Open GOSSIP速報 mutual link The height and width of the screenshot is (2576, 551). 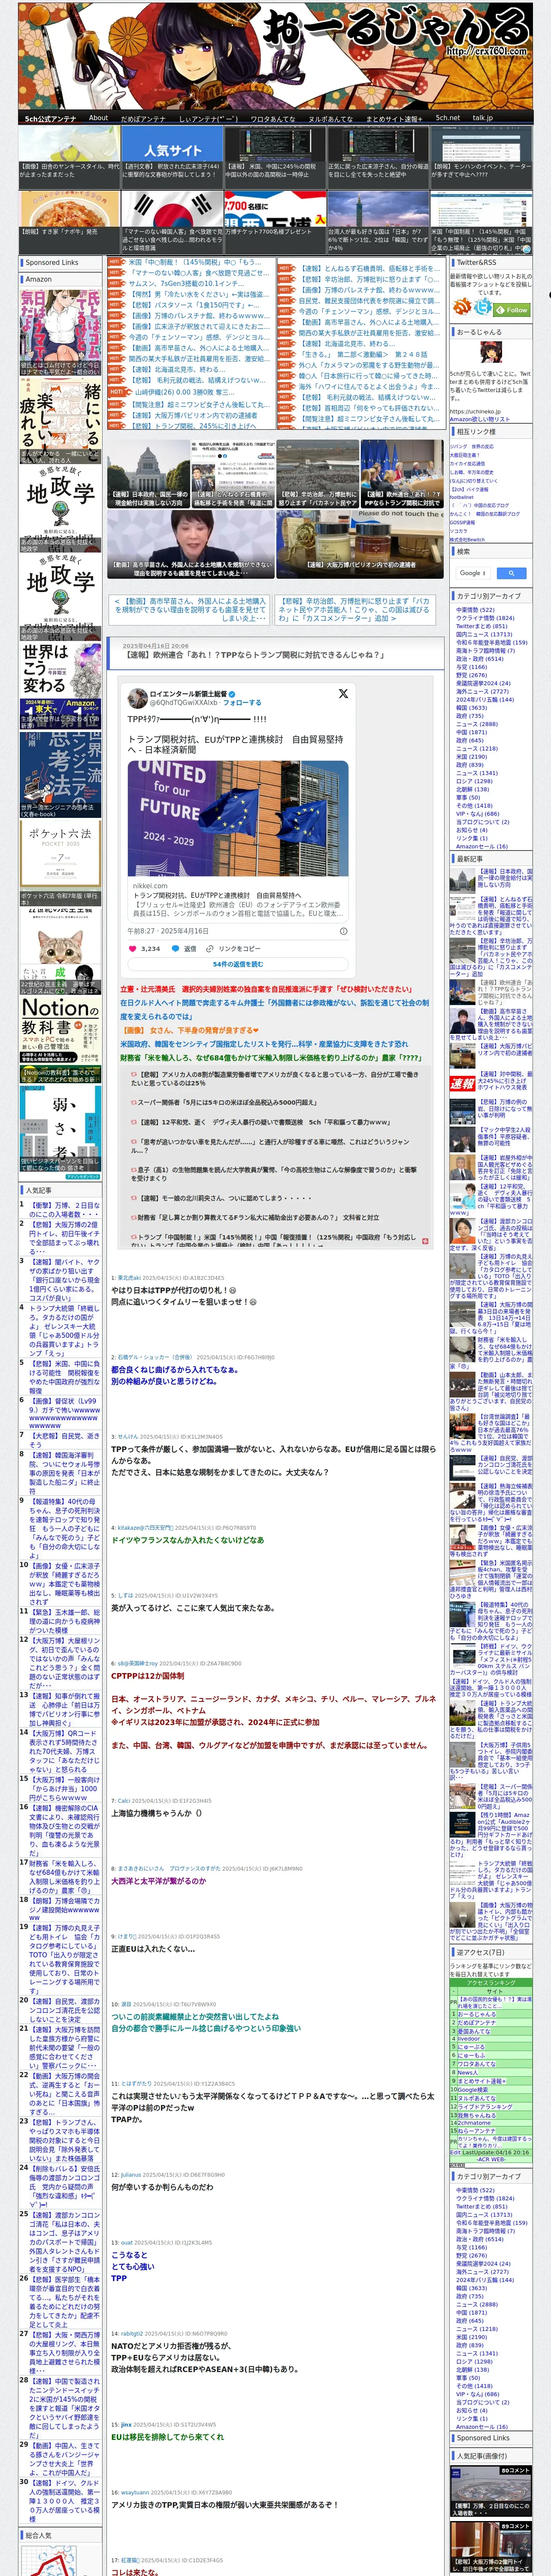[x=462, y=523]
